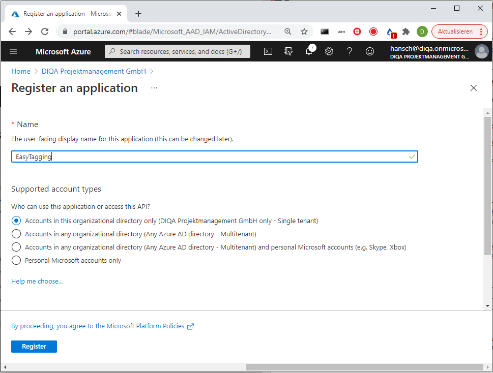Click the Register button
Screen dimensions: 493x373
tap(34, 347)
